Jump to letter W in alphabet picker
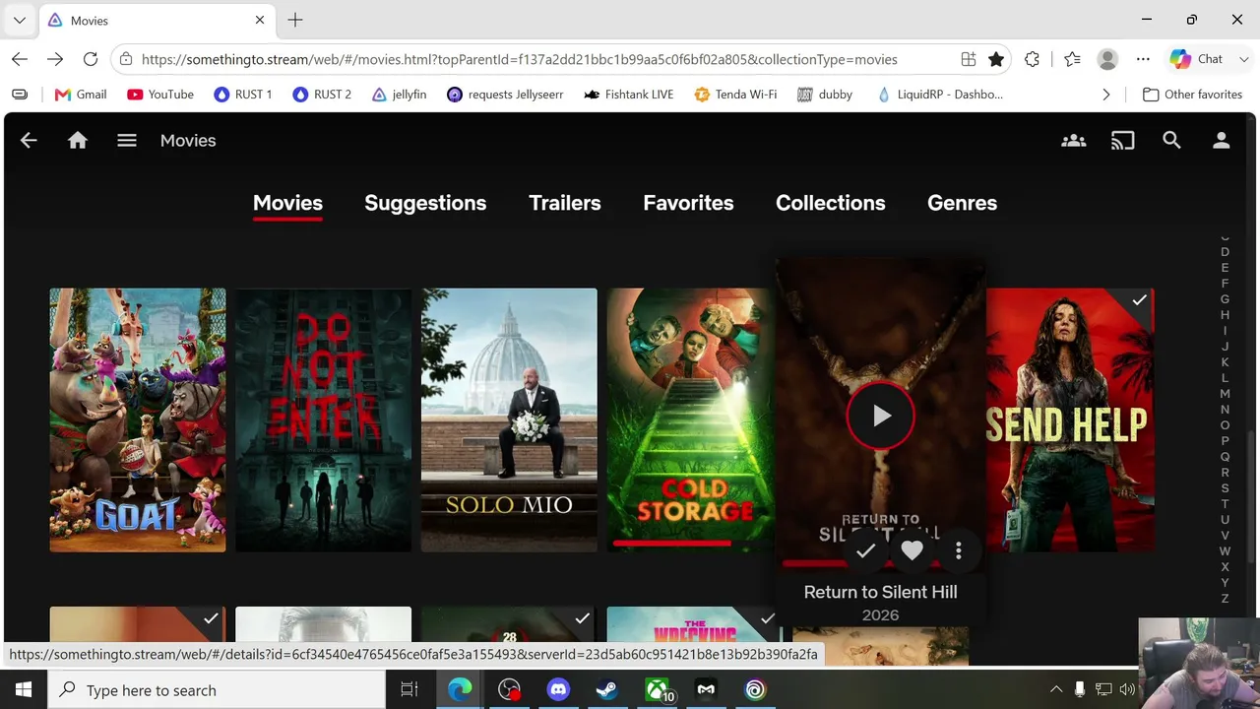1260x709 pixels. [1226, 551]
